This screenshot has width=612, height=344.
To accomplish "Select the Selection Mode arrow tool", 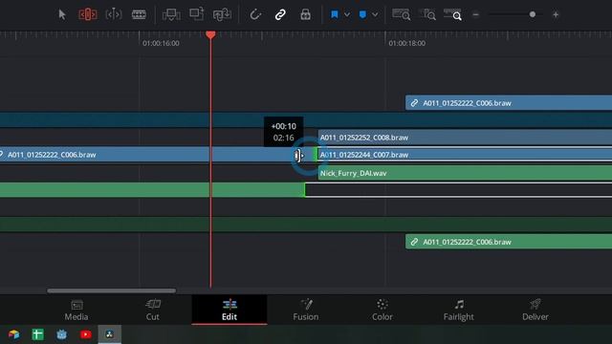I will tap(61, 15).
